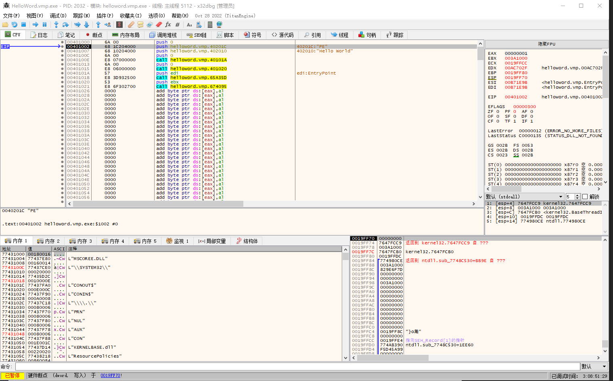Screen dimensions: 613x381
Task: Select the EAX register value 00000001
Action: pos(516,53)
